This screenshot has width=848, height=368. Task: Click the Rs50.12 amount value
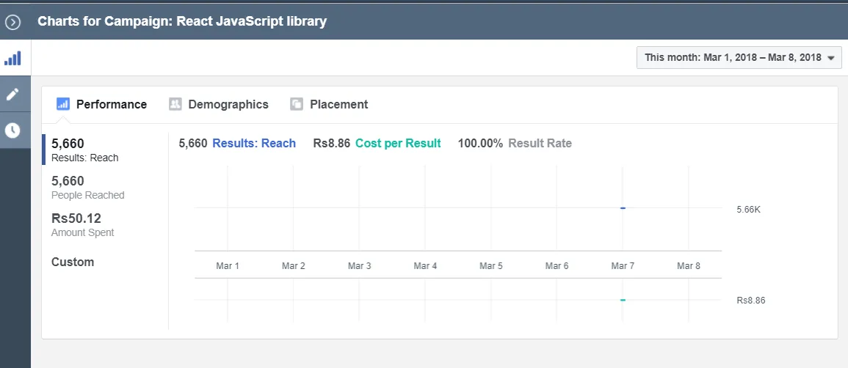(x=76, y=218)
